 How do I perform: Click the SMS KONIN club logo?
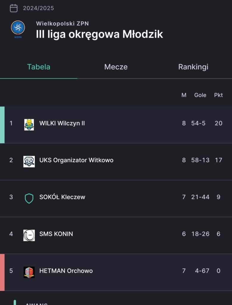coord(29,235)
